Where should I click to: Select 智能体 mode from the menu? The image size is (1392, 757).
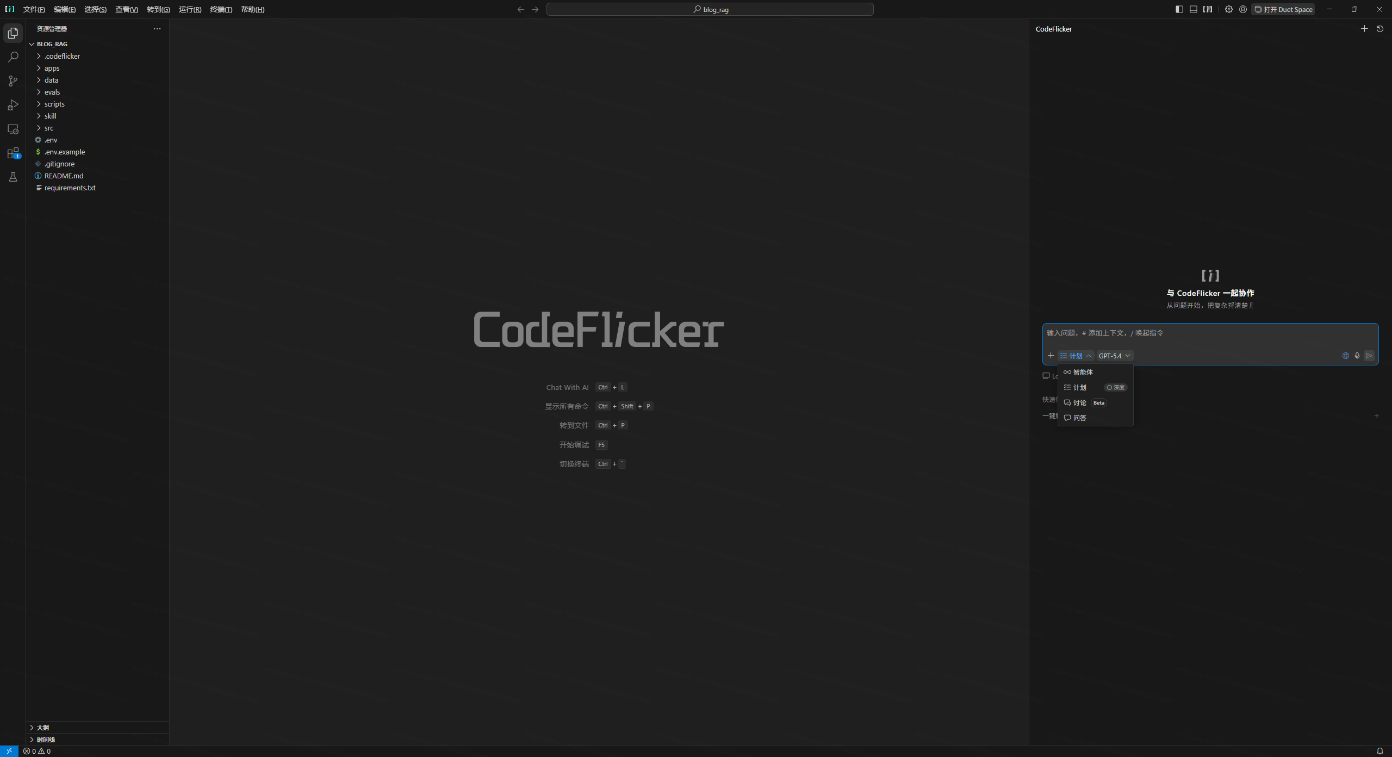1083,373
